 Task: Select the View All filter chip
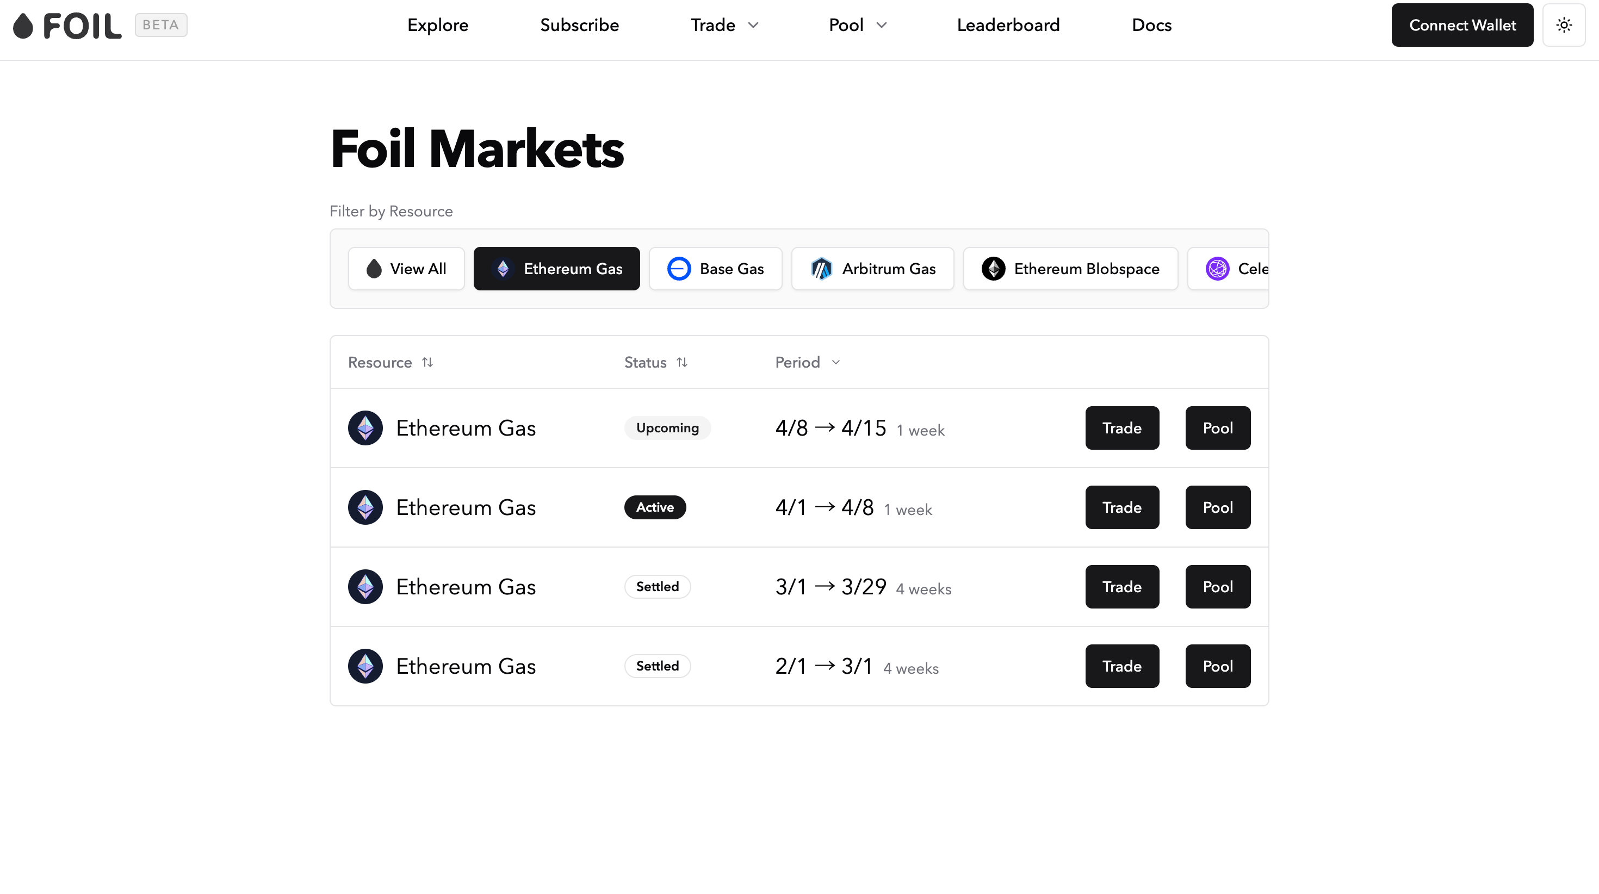(406, 269)
